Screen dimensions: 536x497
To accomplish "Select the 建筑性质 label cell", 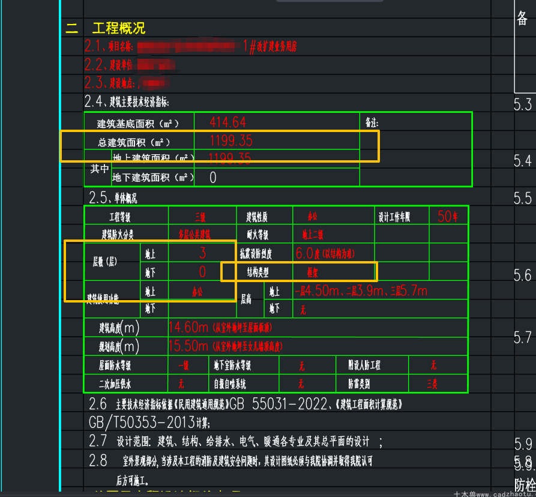I will 265,216.
